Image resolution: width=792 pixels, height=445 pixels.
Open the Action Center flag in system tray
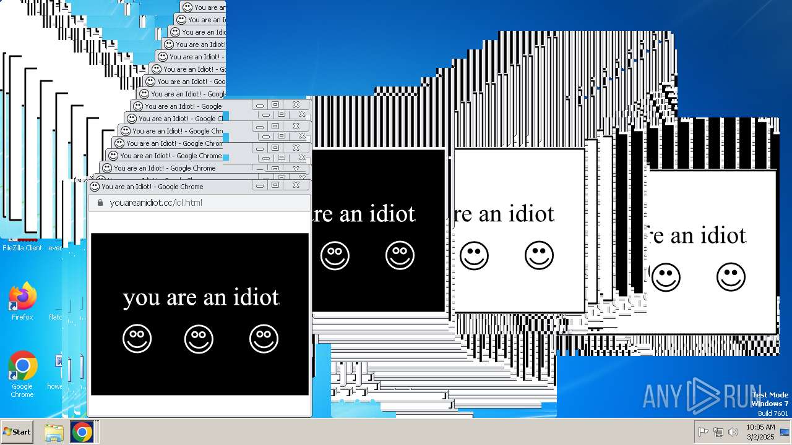[703, 432]
